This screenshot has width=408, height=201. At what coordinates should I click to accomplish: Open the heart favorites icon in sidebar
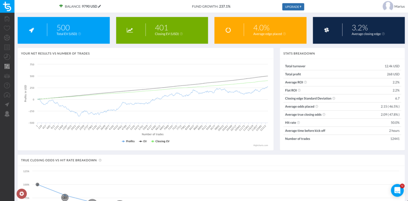(x=7, y=28)
